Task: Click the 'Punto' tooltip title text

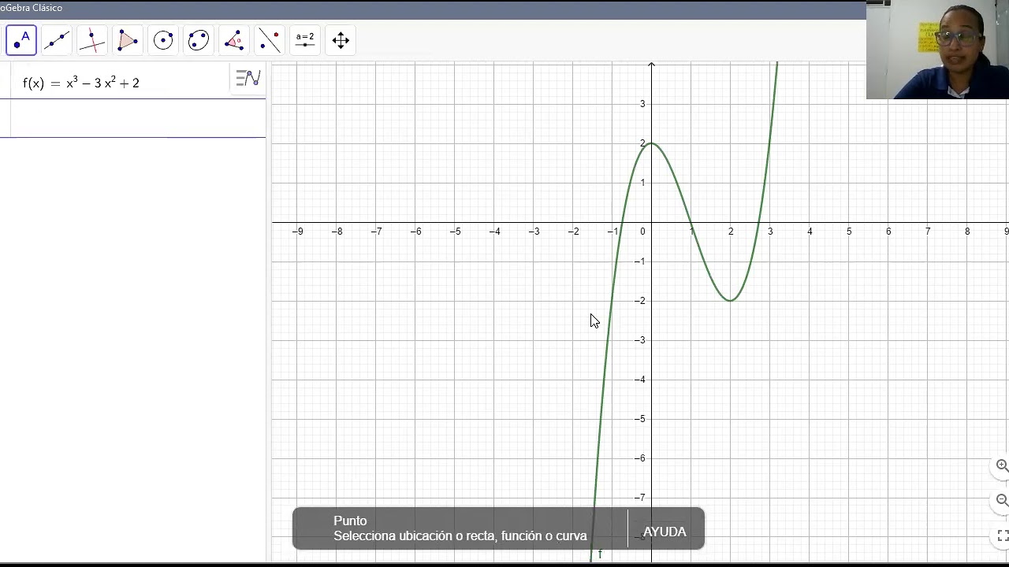Action: click(x=350, y=521)
